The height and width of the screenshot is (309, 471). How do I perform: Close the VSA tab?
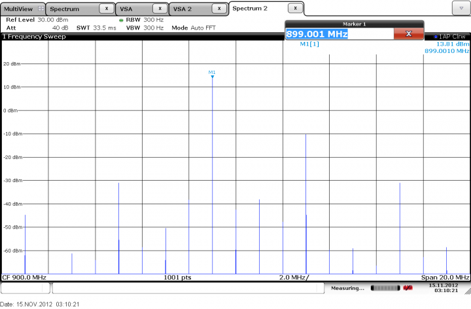tap(160, 9)
